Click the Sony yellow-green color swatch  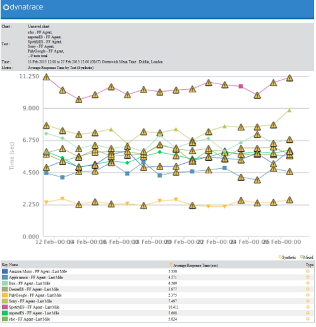5,301
